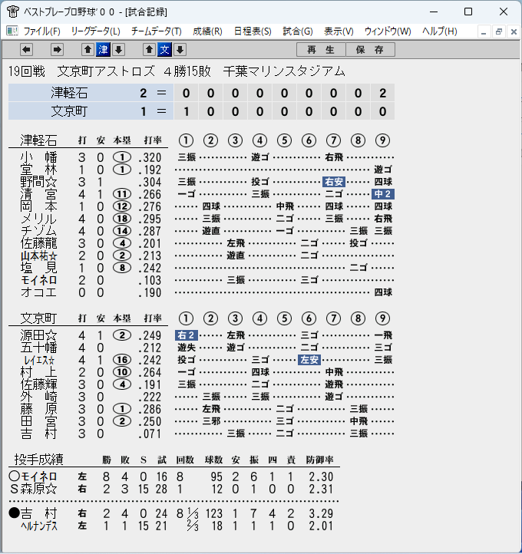The width and height of the screenshot is (522, 554).
Task: Click the 保存 save button
Action: point(370,50)
